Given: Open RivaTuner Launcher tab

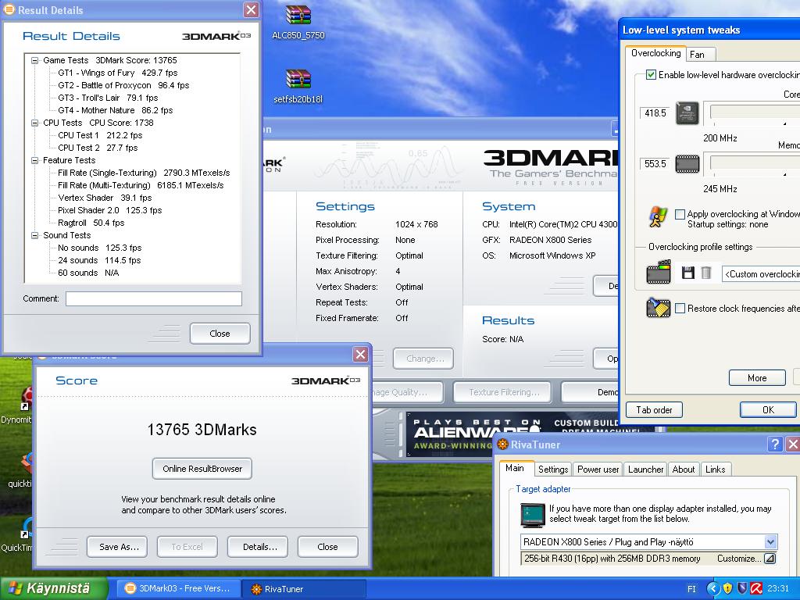Looking at the screenshot, I should point(645,470).
